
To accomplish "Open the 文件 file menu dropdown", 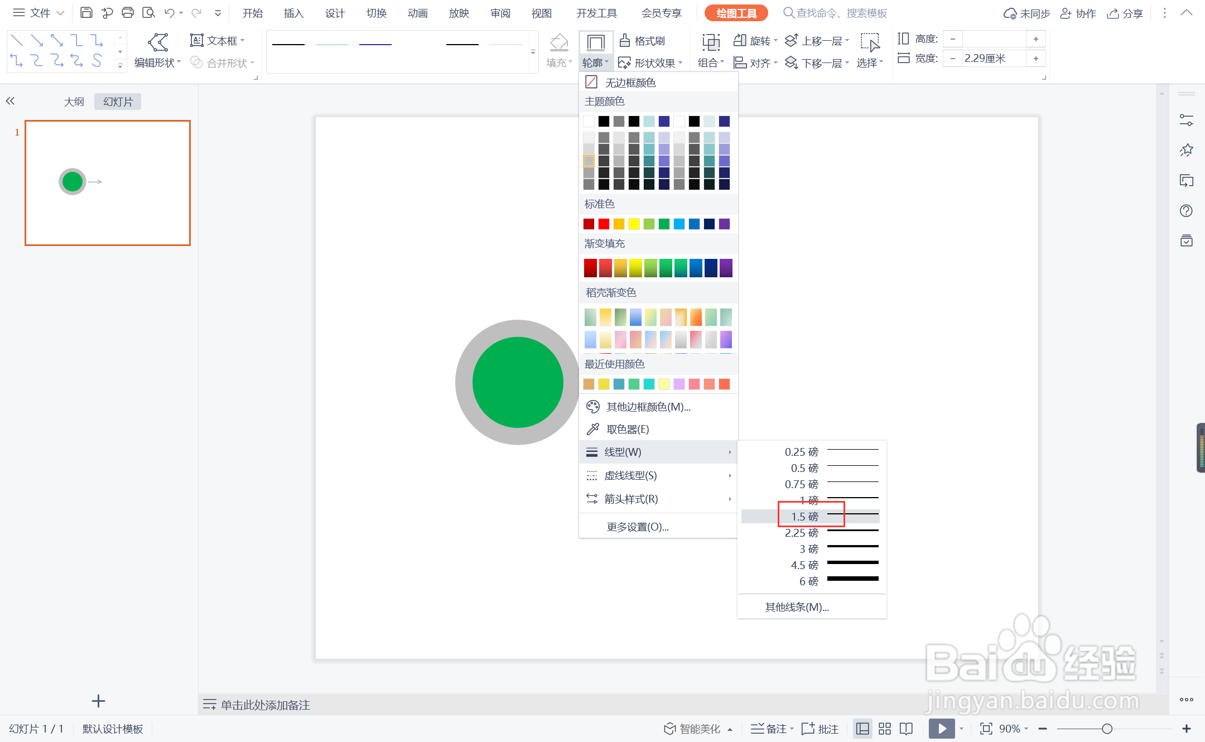I will [39, 12].
